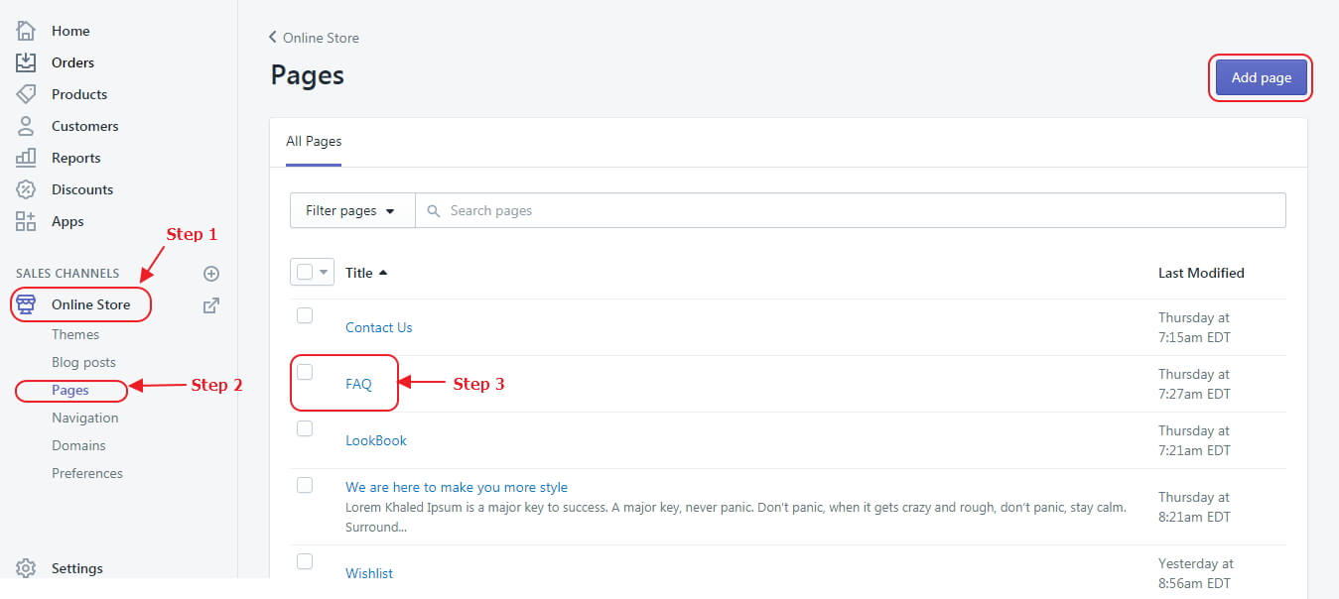
Task: View online store via external link icon
Action: pos(210,305)
